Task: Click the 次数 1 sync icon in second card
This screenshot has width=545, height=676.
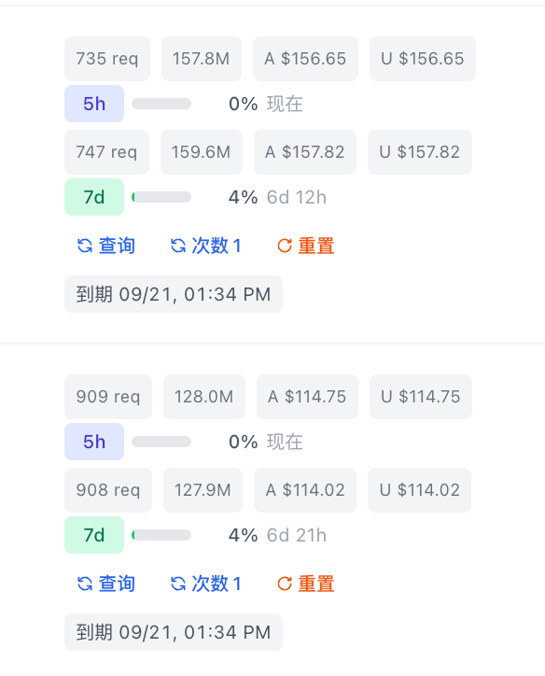Action: click(178, 584)
